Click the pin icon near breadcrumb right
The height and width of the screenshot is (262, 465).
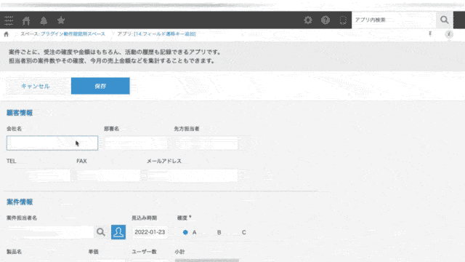point(430,34)
